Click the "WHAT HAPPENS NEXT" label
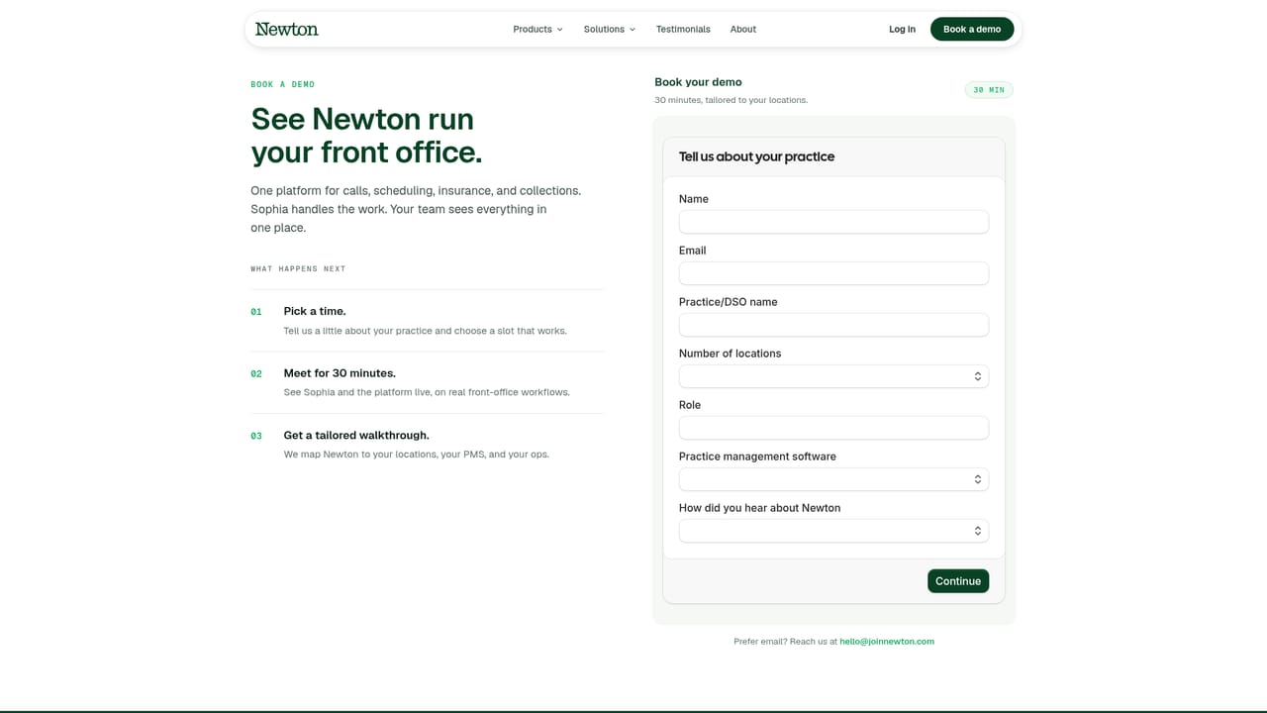Image resolution: width=1267 pixels, height=713 pixels. 298,269
